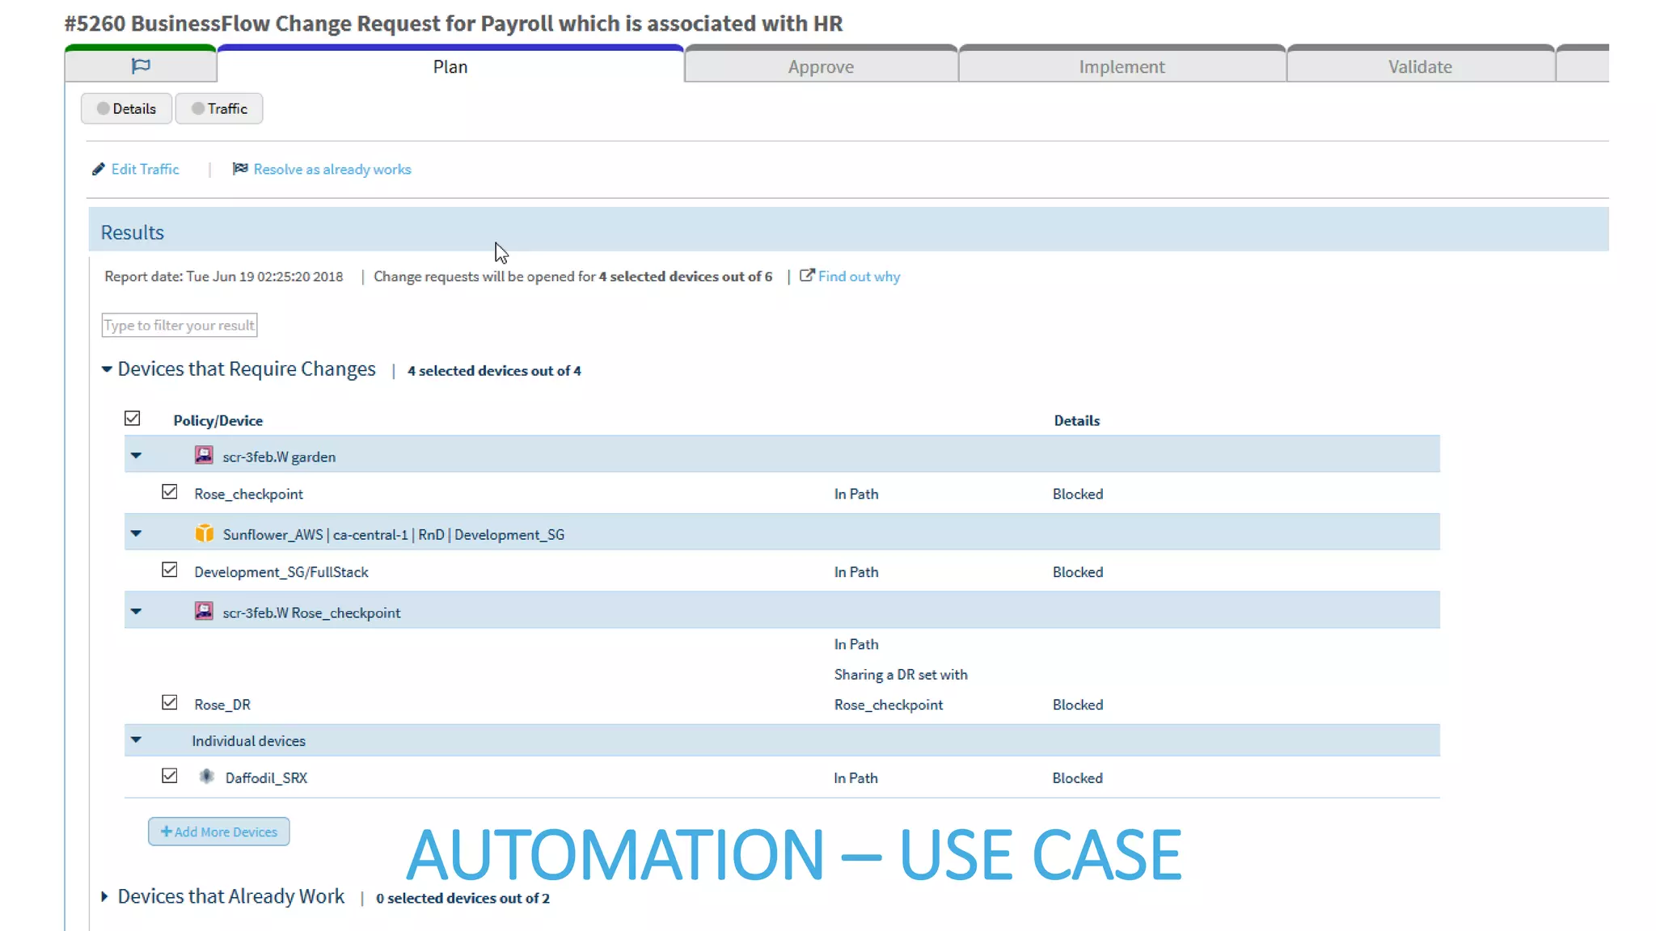Click the scr-3feb.W Rose_checkpoint policy icon
The height and width of the screenshot is (931, 1656).
click(x=204, y=611)
